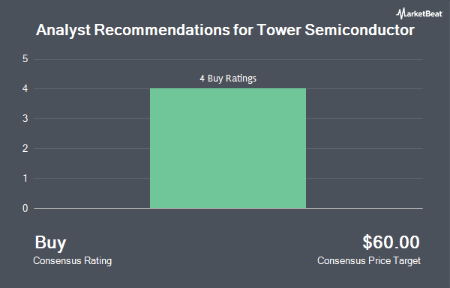
Task: Click the 'Consensus Price Target' caption
Action: (369, 261)
